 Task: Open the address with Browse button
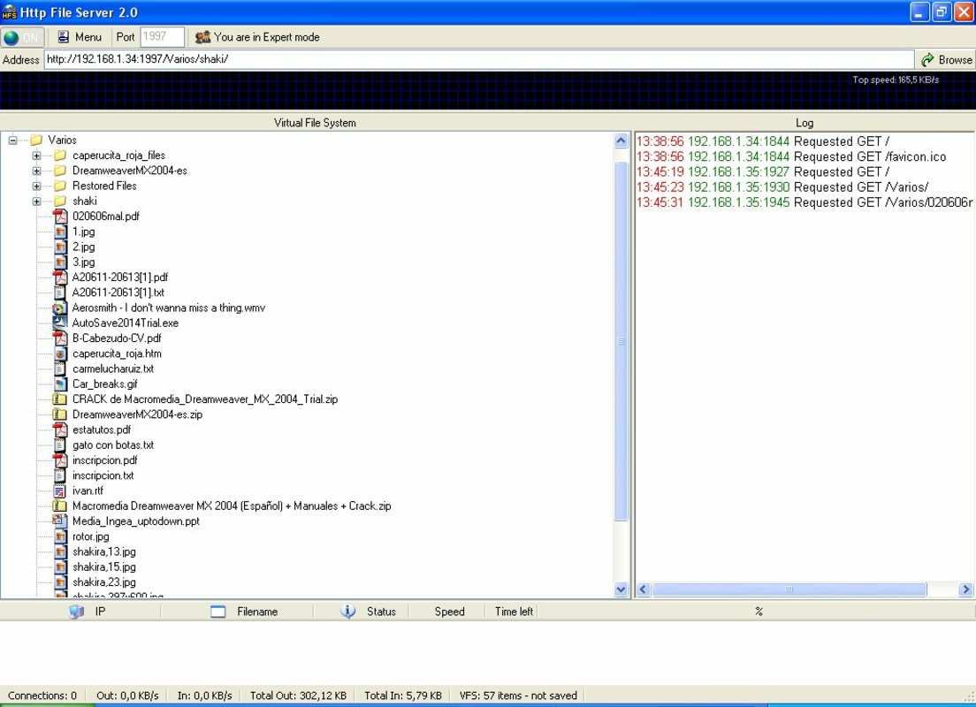click(x=946, y=60)
